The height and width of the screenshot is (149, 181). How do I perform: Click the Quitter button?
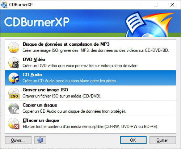coord(163,140)
